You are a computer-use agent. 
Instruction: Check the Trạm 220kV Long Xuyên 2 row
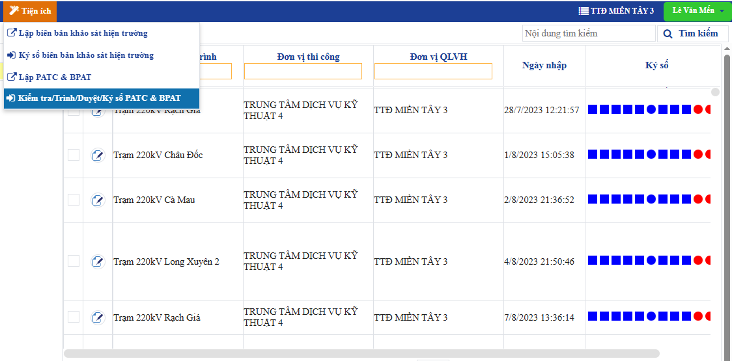[x=74, y=261]
